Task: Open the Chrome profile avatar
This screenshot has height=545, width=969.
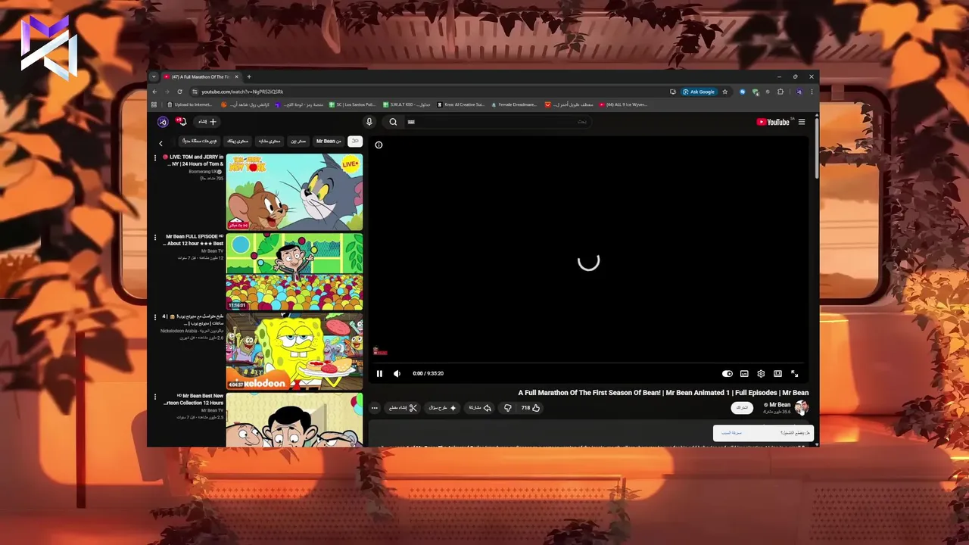Action: coord(799,92)
